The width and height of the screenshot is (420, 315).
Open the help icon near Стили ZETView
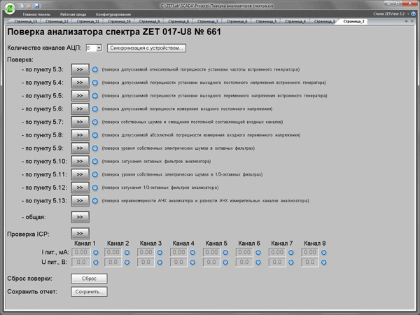coord(413,14)
